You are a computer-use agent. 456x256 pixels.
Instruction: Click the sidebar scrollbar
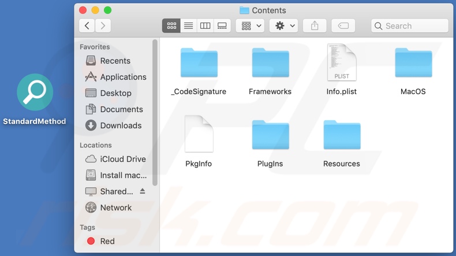tap(155, 113)
